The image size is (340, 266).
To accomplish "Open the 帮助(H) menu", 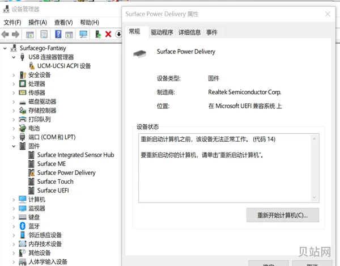I will click(x=90, y=22).
